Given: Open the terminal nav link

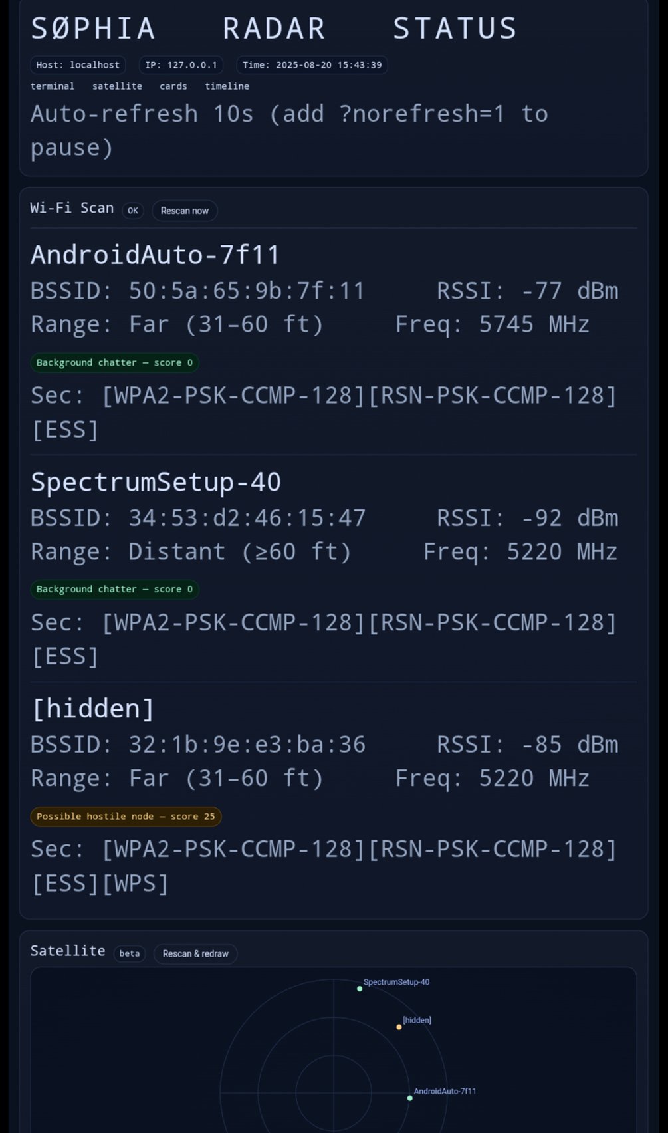Looking at the screenshot, I should click(53, 86).
